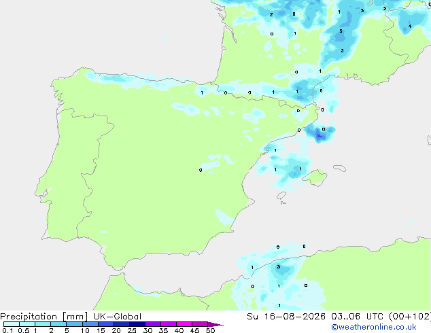431x333 pixels.
Task: Click the legend arrow tip beyond 50 mm
Action: coord(215,324)
